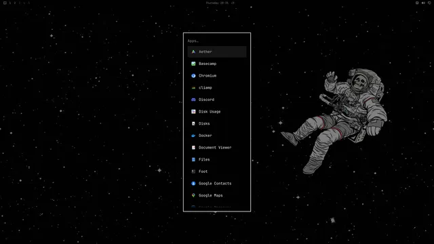The height and width of the screenshot is (244, 434).
Task: Click the Disk Usage icon
Action: click(193, 111)
